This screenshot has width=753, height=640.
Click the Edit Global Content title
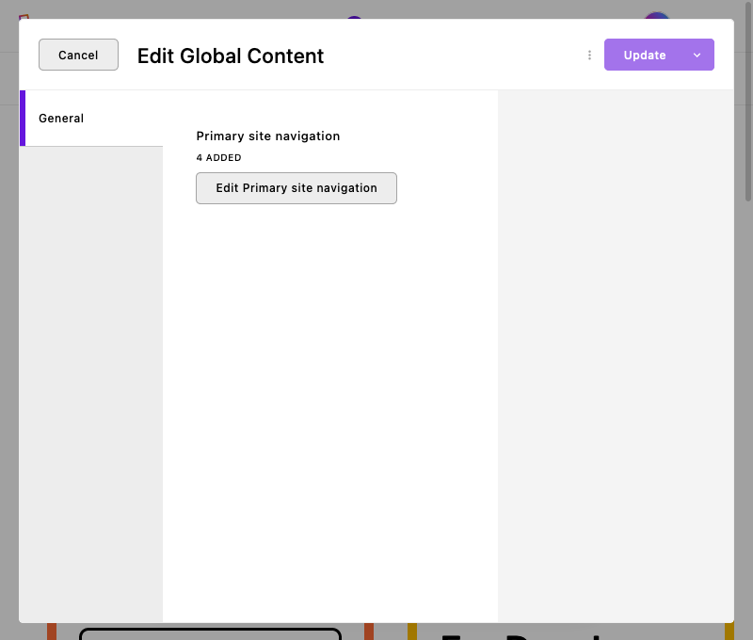(x=231, y=56)
